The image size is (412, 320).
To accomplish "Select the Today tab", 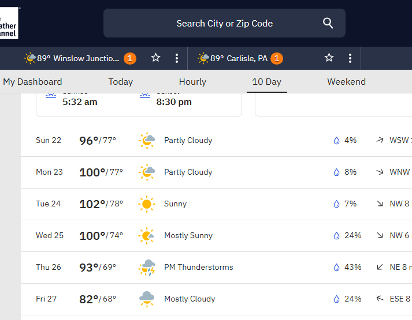I will point(120,82).
